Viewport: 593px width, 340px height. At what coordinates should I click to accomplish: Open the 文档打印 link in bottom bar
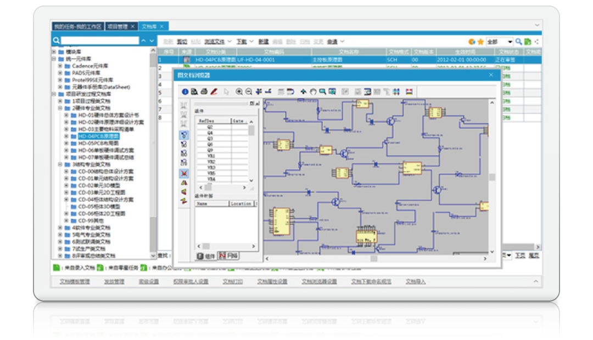coord(232,281)
